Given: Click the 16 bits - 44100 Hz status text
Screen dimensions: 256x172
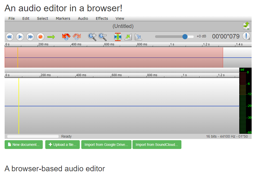Looking at the screenshot, I should pos(227,136).
